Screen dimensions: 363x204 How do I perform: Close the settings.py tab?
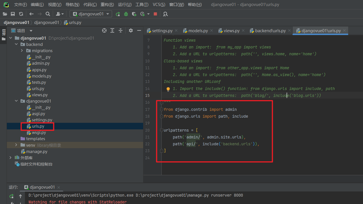click(176, 30)
